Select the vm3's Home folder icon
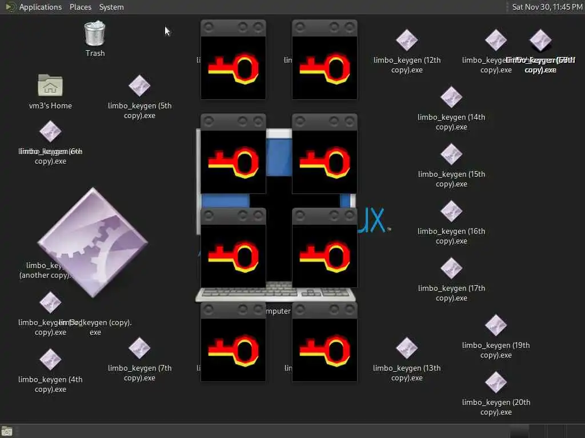 50,86
